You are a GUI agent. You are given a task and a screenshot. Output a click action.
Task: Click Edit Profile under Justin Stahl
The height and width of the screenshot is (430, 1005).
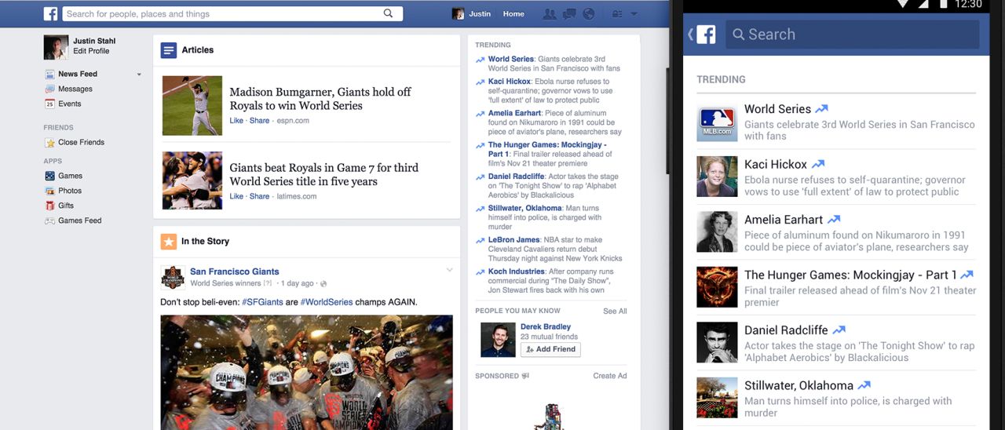91,51
